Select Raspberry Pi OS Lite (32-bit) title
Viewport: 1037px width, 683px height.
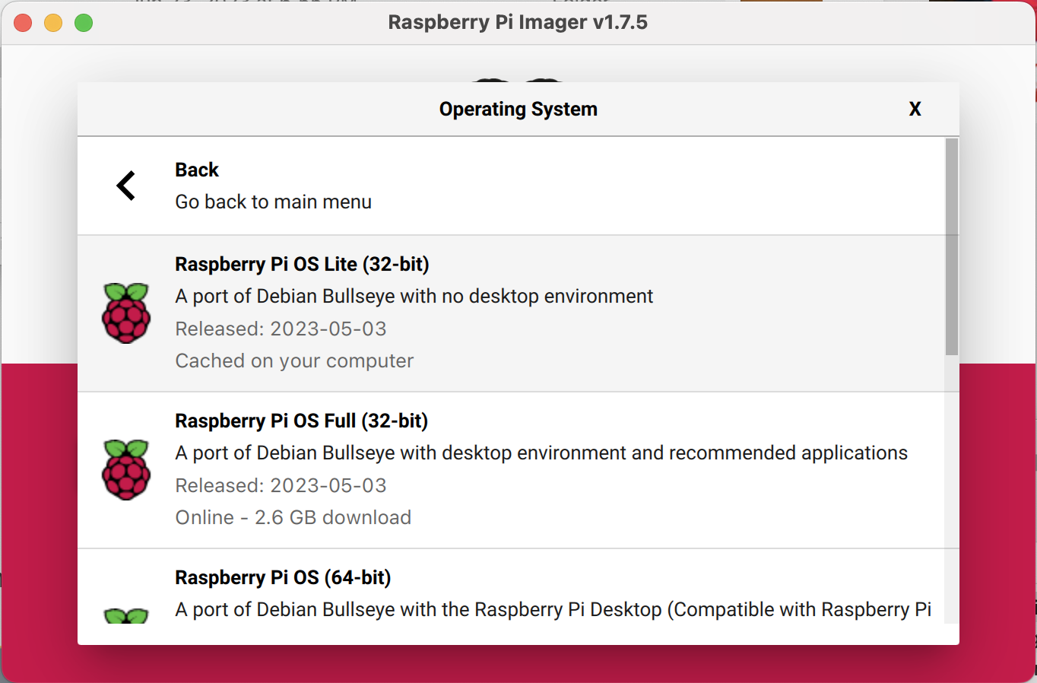click(302, 264)
